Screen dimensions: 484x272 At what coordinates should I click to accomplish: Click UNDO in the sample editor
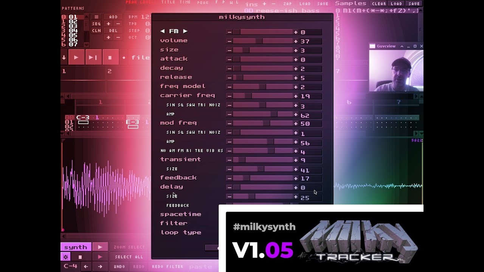(119, 267)
